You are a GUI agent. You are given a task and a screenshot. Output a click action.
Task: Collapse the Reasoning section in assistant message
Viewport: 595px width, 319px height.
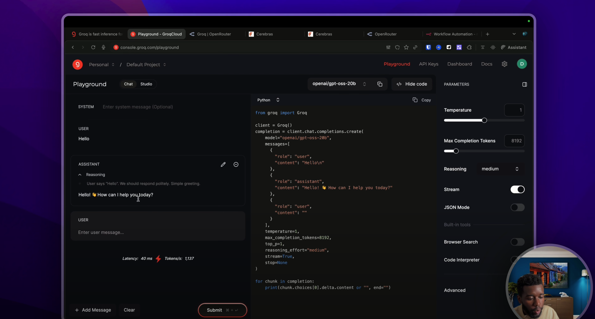[x=92, y=175]
